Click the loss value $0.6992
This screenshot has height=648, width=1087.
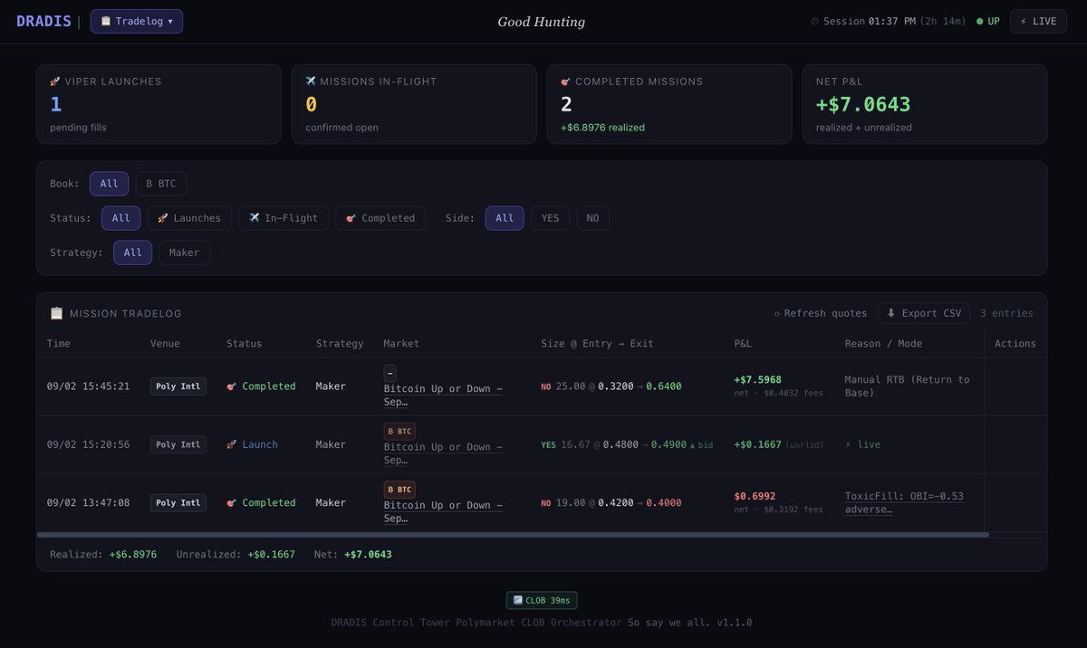click(755, 496)
